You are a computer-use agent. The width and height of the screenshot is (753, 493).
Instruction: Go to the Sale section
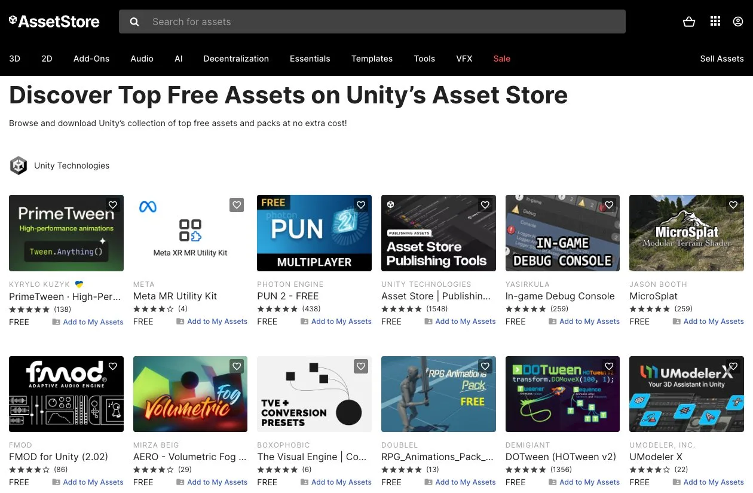(x=502, y=59)
